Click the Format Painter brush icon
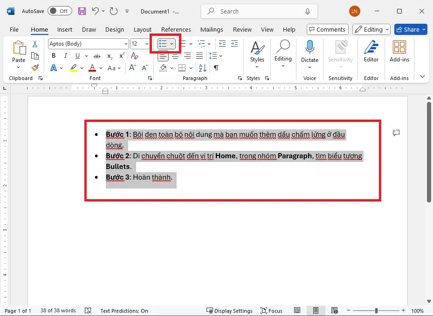 click(35, 68)
